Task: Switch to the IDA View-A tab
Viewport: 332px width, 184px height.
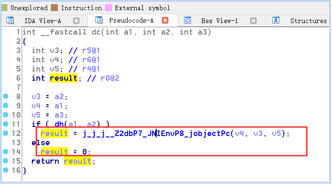Action: [x=43, y=21]
